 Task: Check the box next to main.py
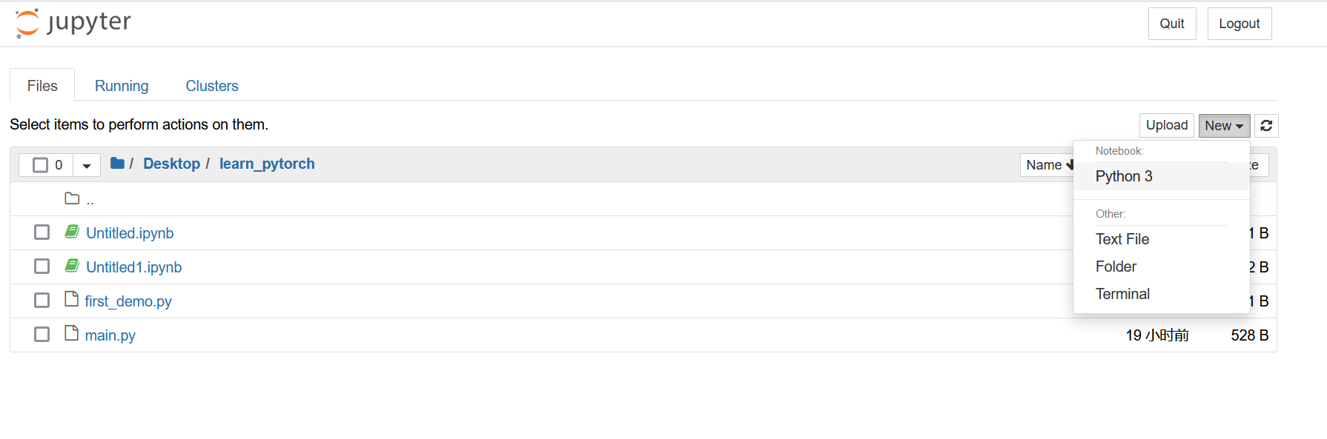(x=42, y=334)
